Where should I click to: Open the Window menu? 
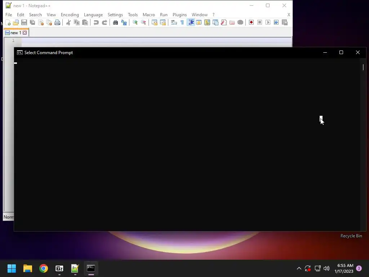pos(200,14)
